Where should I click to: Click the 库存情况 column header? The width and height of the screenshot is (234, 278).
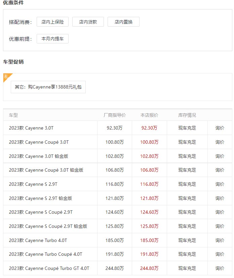click(187, 115)
